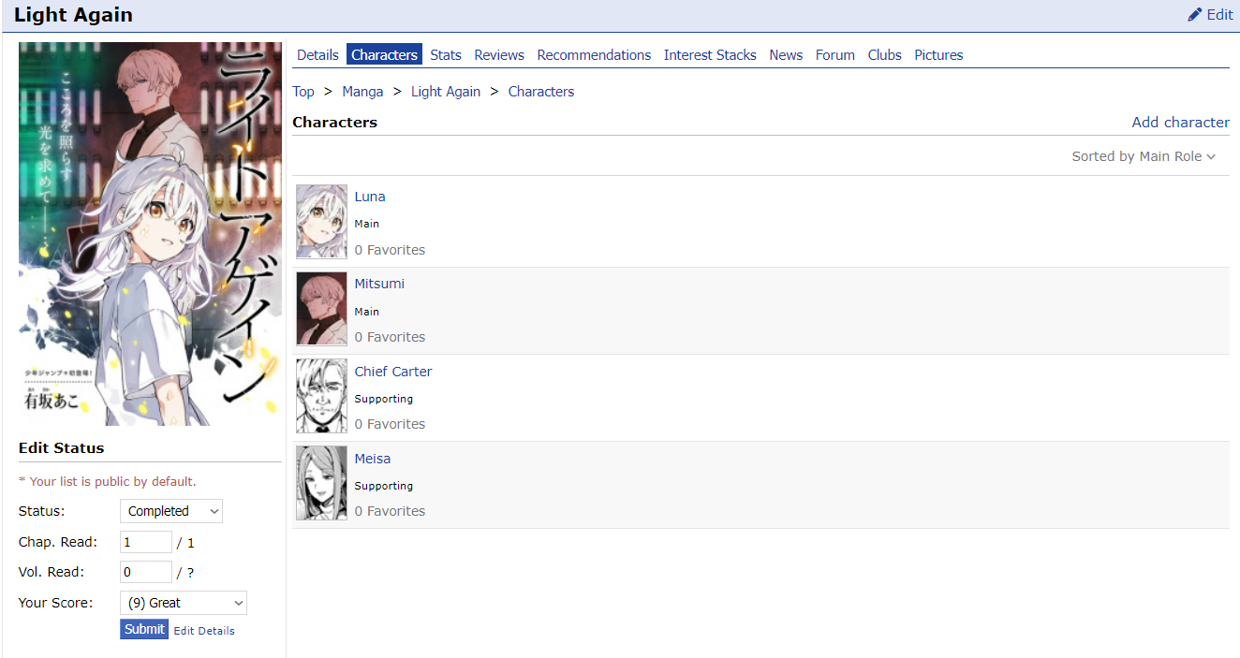Expand the Sorted by Main Role dropdown
The width and height of the screenshot is (1240, 658).
(1144, 156)
